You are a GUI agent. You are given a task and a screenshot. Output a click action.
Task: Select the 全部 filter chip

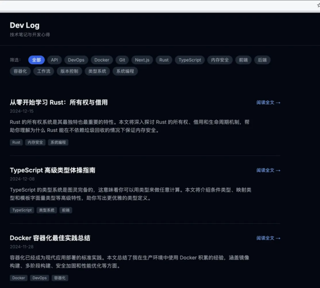36,60
